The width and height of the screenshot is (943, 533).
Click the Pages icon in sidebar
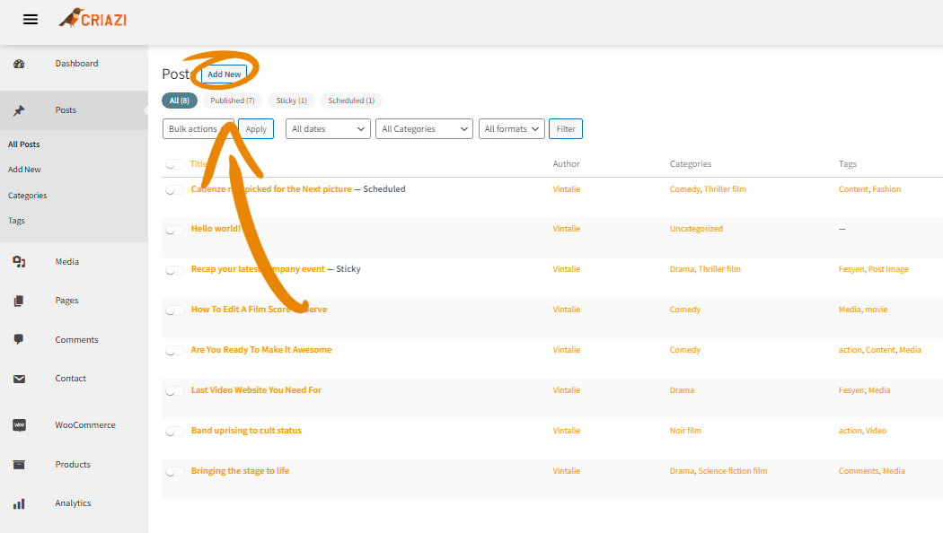[19, 301]
